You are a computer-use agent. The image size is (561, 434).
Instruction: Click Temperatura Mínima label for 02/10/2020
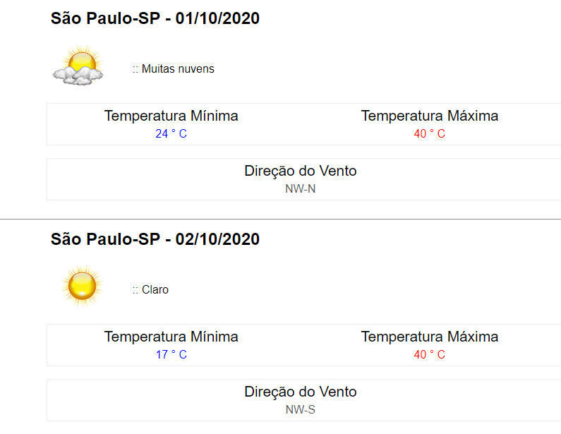coord(171,337)
